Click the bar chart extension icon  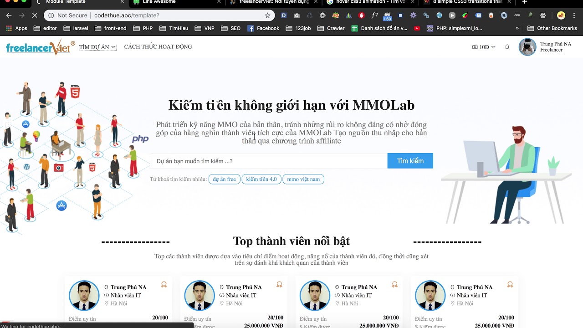pos(348,15)
